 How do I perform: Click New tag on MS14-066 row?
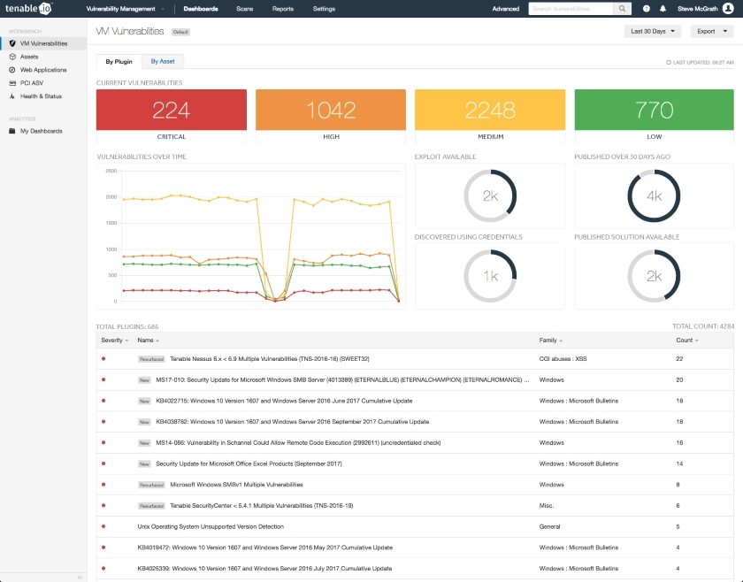tap(144, 443)
